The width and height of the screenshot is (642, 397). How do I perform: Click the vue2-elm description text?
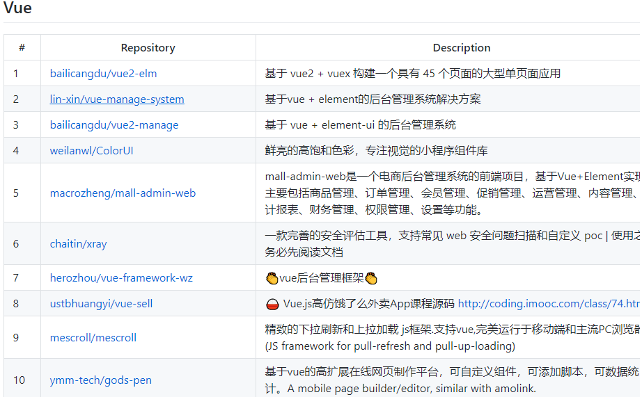(x=413, y=74)
